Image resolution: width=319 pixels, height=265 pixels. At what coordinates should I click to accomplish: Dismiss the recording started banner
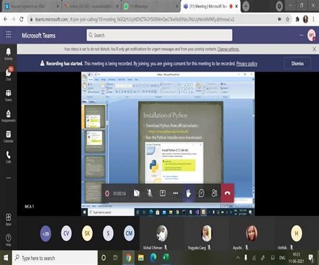[x=297, y=64]
